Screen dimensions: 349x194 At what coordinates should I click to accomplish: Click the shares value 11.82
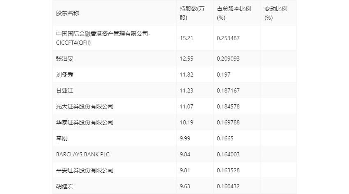(186, 74)
